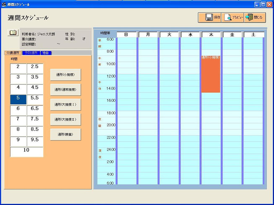The width and height of the screenshot is (274, 205).
Task: Switch to the 介護通所 tab
Action: coord(12,53)
